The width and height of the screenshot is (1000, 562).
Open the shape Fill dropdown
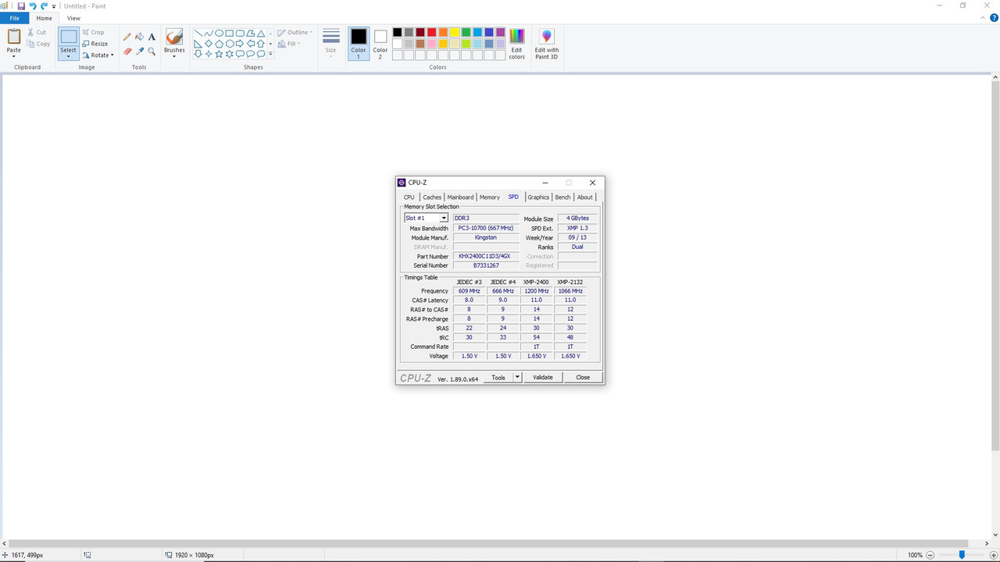tap(290, 44)
